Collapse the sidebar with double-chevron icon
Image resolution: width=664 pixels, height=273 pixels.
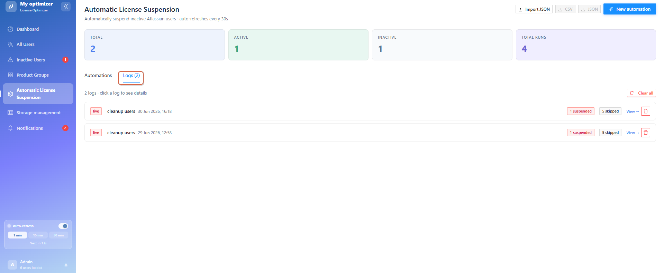point(66,7)
